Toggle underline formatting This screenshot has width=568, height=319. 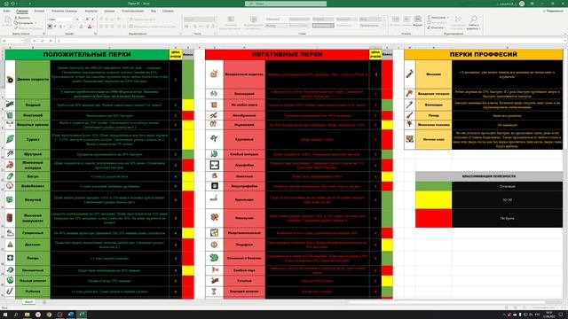click(x=60, y=27)
